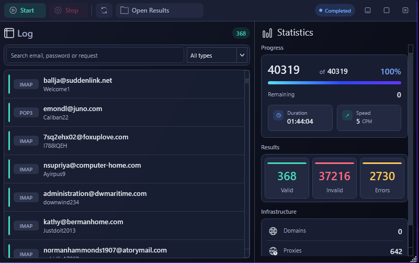This screenshot has height=263, width=419.
Task: Click the POP3 tag on emondl row
Action: pyautogui.click(x=26, y=113)
